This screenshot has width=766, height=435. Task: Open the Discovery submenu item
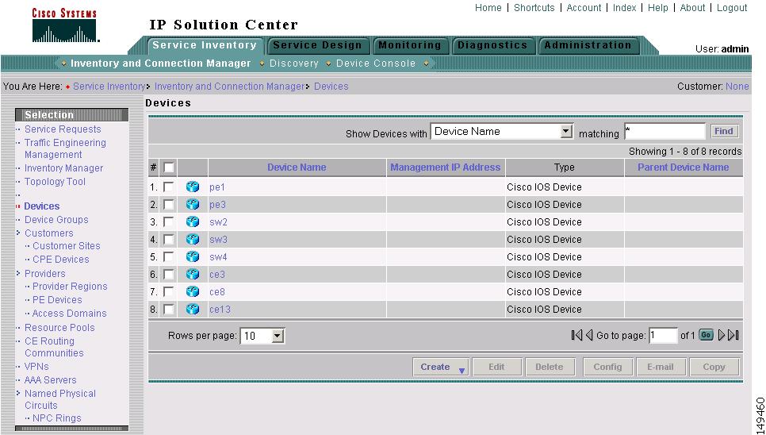tap(293, 64)
